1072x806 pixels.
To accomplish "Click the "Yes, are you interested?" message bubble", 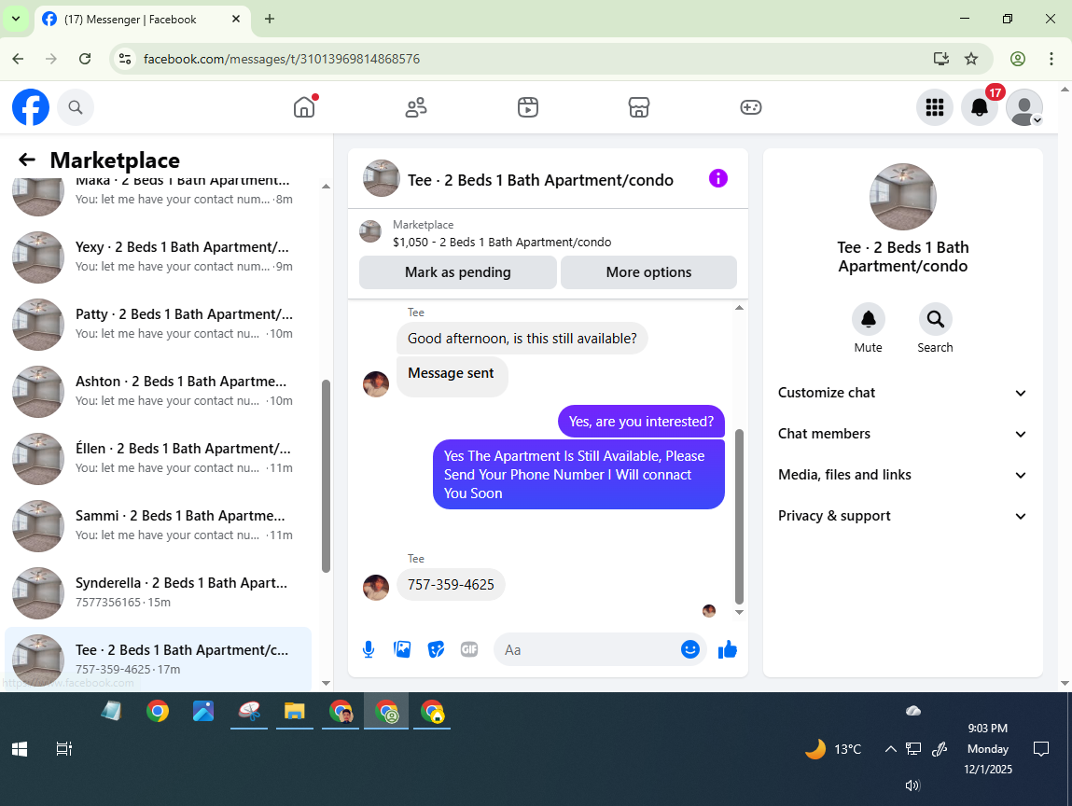I will (x=641, y=421).
